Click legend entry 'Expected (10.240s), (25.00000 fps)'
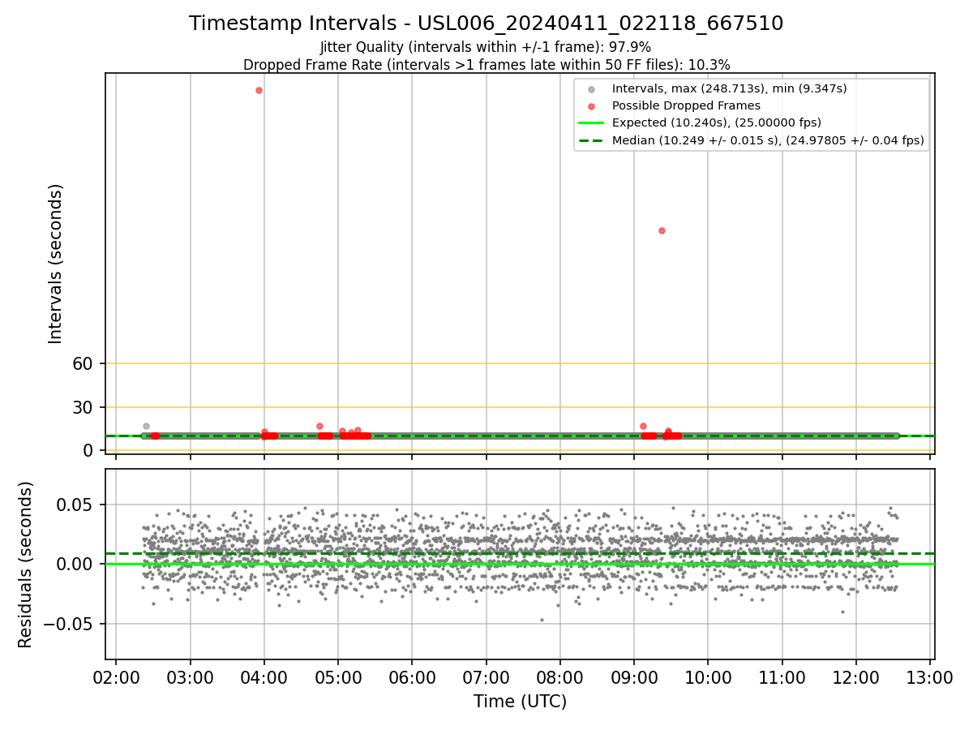The height and width of the screenshot is (730, 973). [x=717, y=122]
